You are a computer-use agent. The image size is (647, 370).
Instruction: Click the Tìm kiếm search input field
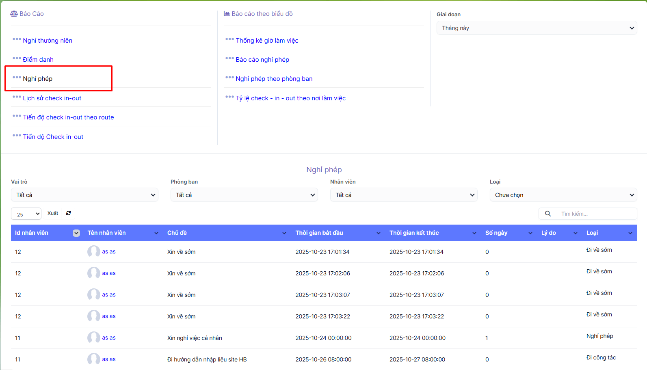click(x=596, y=214)
